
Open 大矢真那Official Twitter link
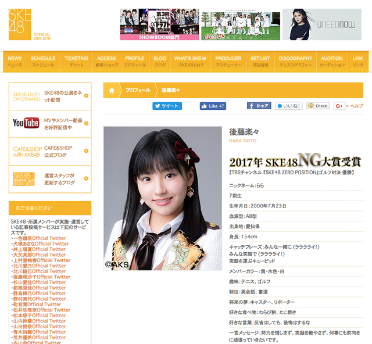point(40,255)
